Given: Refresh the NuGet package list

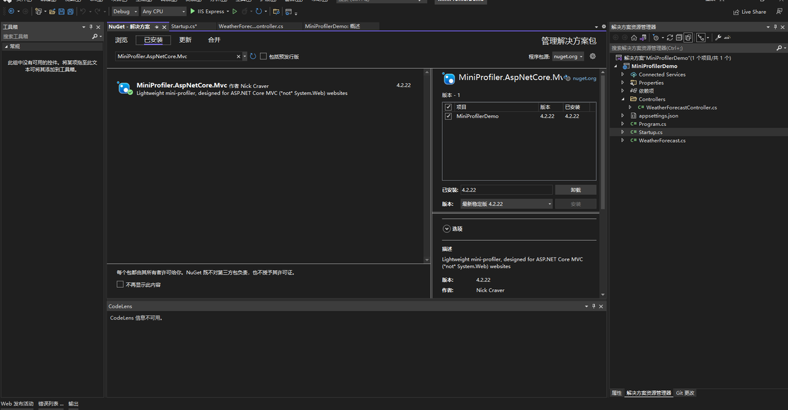Looking at the screenshot, I should [253, 56].
